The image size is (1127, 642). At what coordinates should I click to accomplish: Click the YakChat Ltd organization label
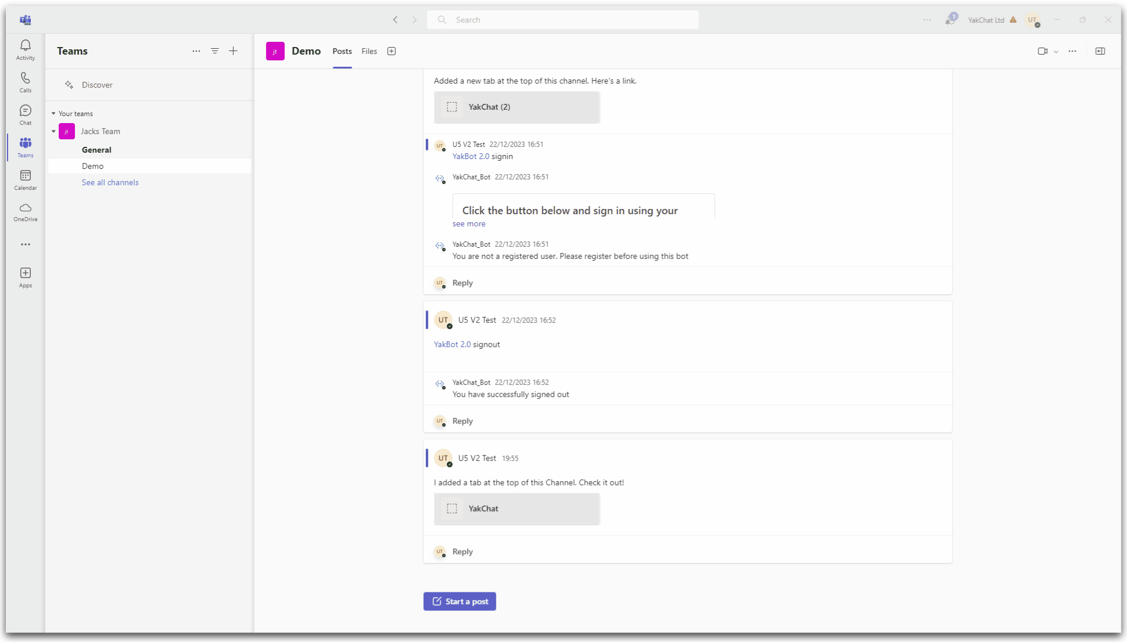[x=986, y=20]
